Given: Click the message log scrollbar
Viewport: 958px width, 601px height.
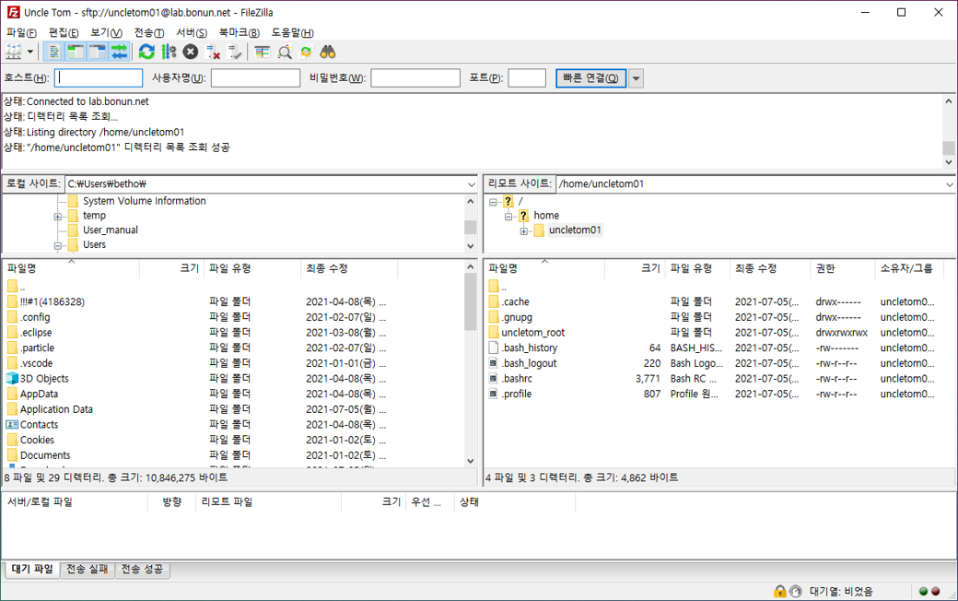Looking at the screenshot, I should point(948,132).
